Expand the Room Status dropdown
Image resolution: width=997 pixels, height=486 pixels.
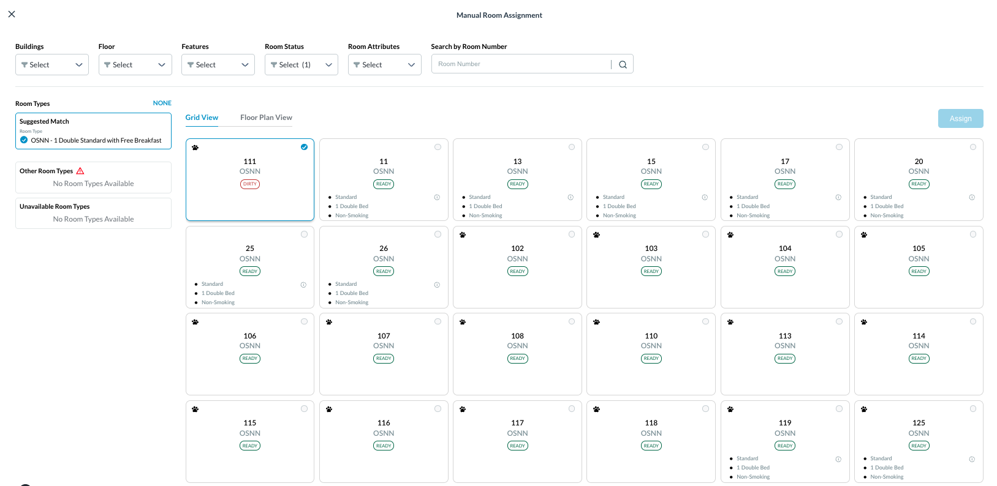pyautogui.click(x=301, y=65)
